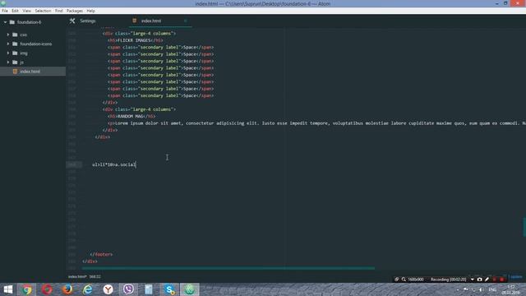Screen dimensions: 526x296
Task: Click the recorder pencil draw icon
Action: tap(487, 280)
